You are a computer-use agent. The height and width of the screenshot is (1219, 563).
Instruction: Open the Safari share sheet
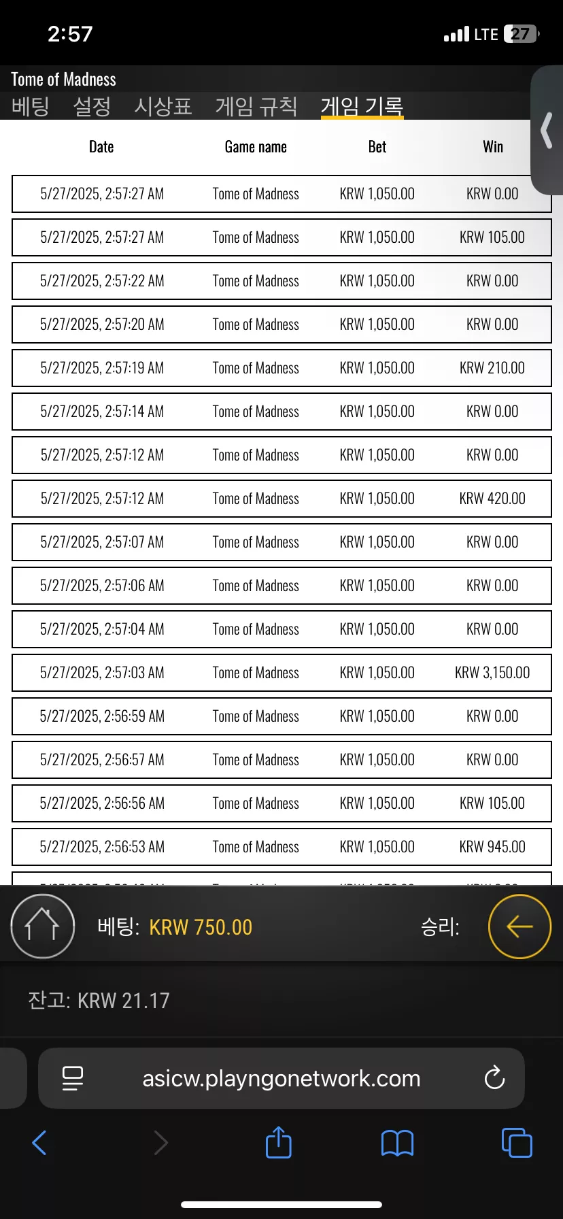coord(278,1142)
